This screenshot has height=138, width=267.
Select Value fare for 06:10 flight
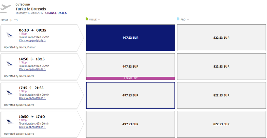point(130,38)
